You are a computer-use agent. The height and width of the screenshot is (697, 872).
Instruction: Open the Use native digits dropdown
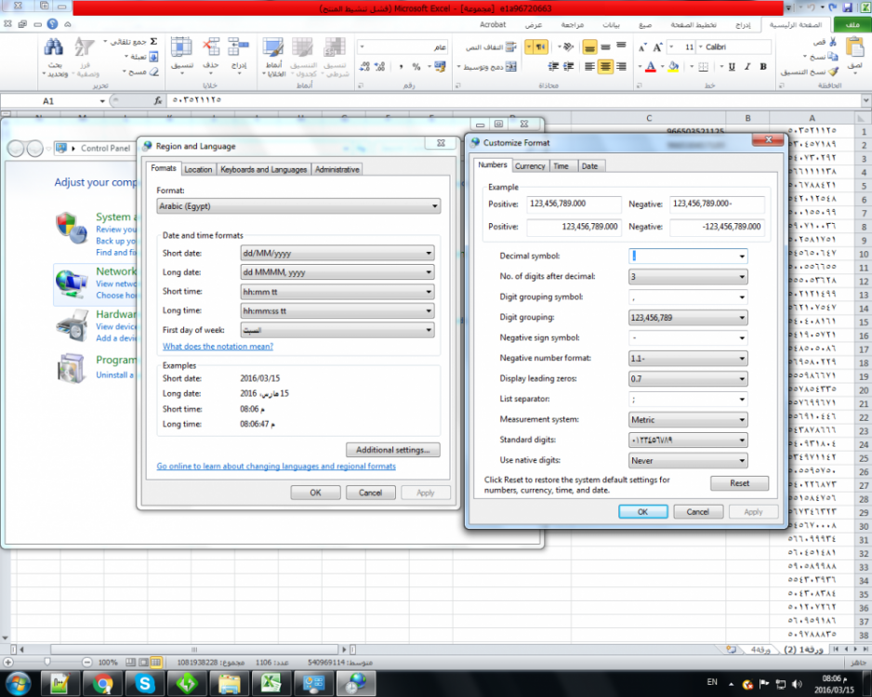pyautogui.click(x=688, y=460)
